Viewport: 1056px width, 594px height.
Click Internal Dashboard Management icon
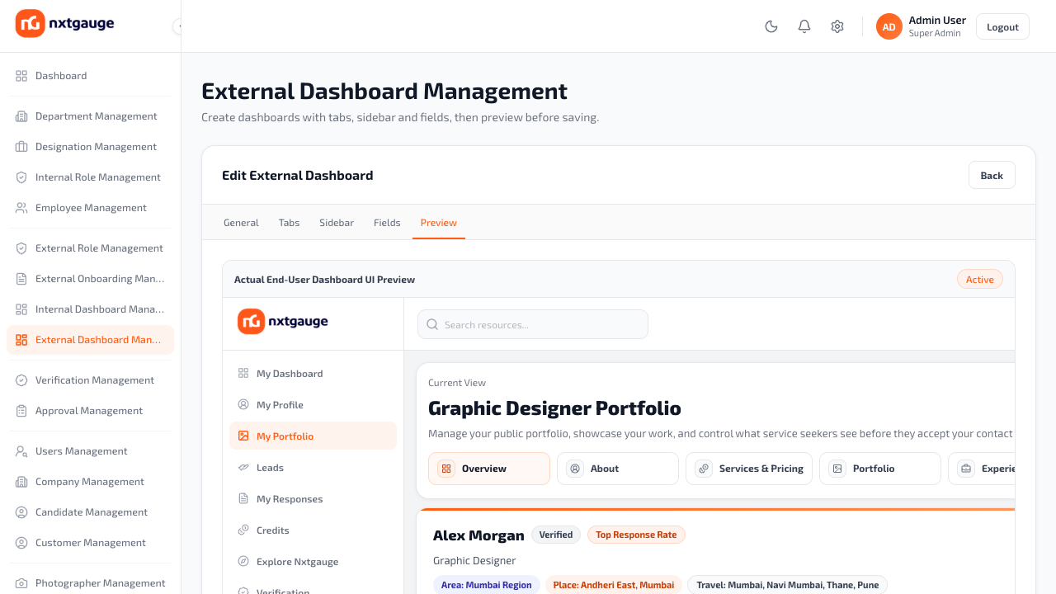(21, 309)
